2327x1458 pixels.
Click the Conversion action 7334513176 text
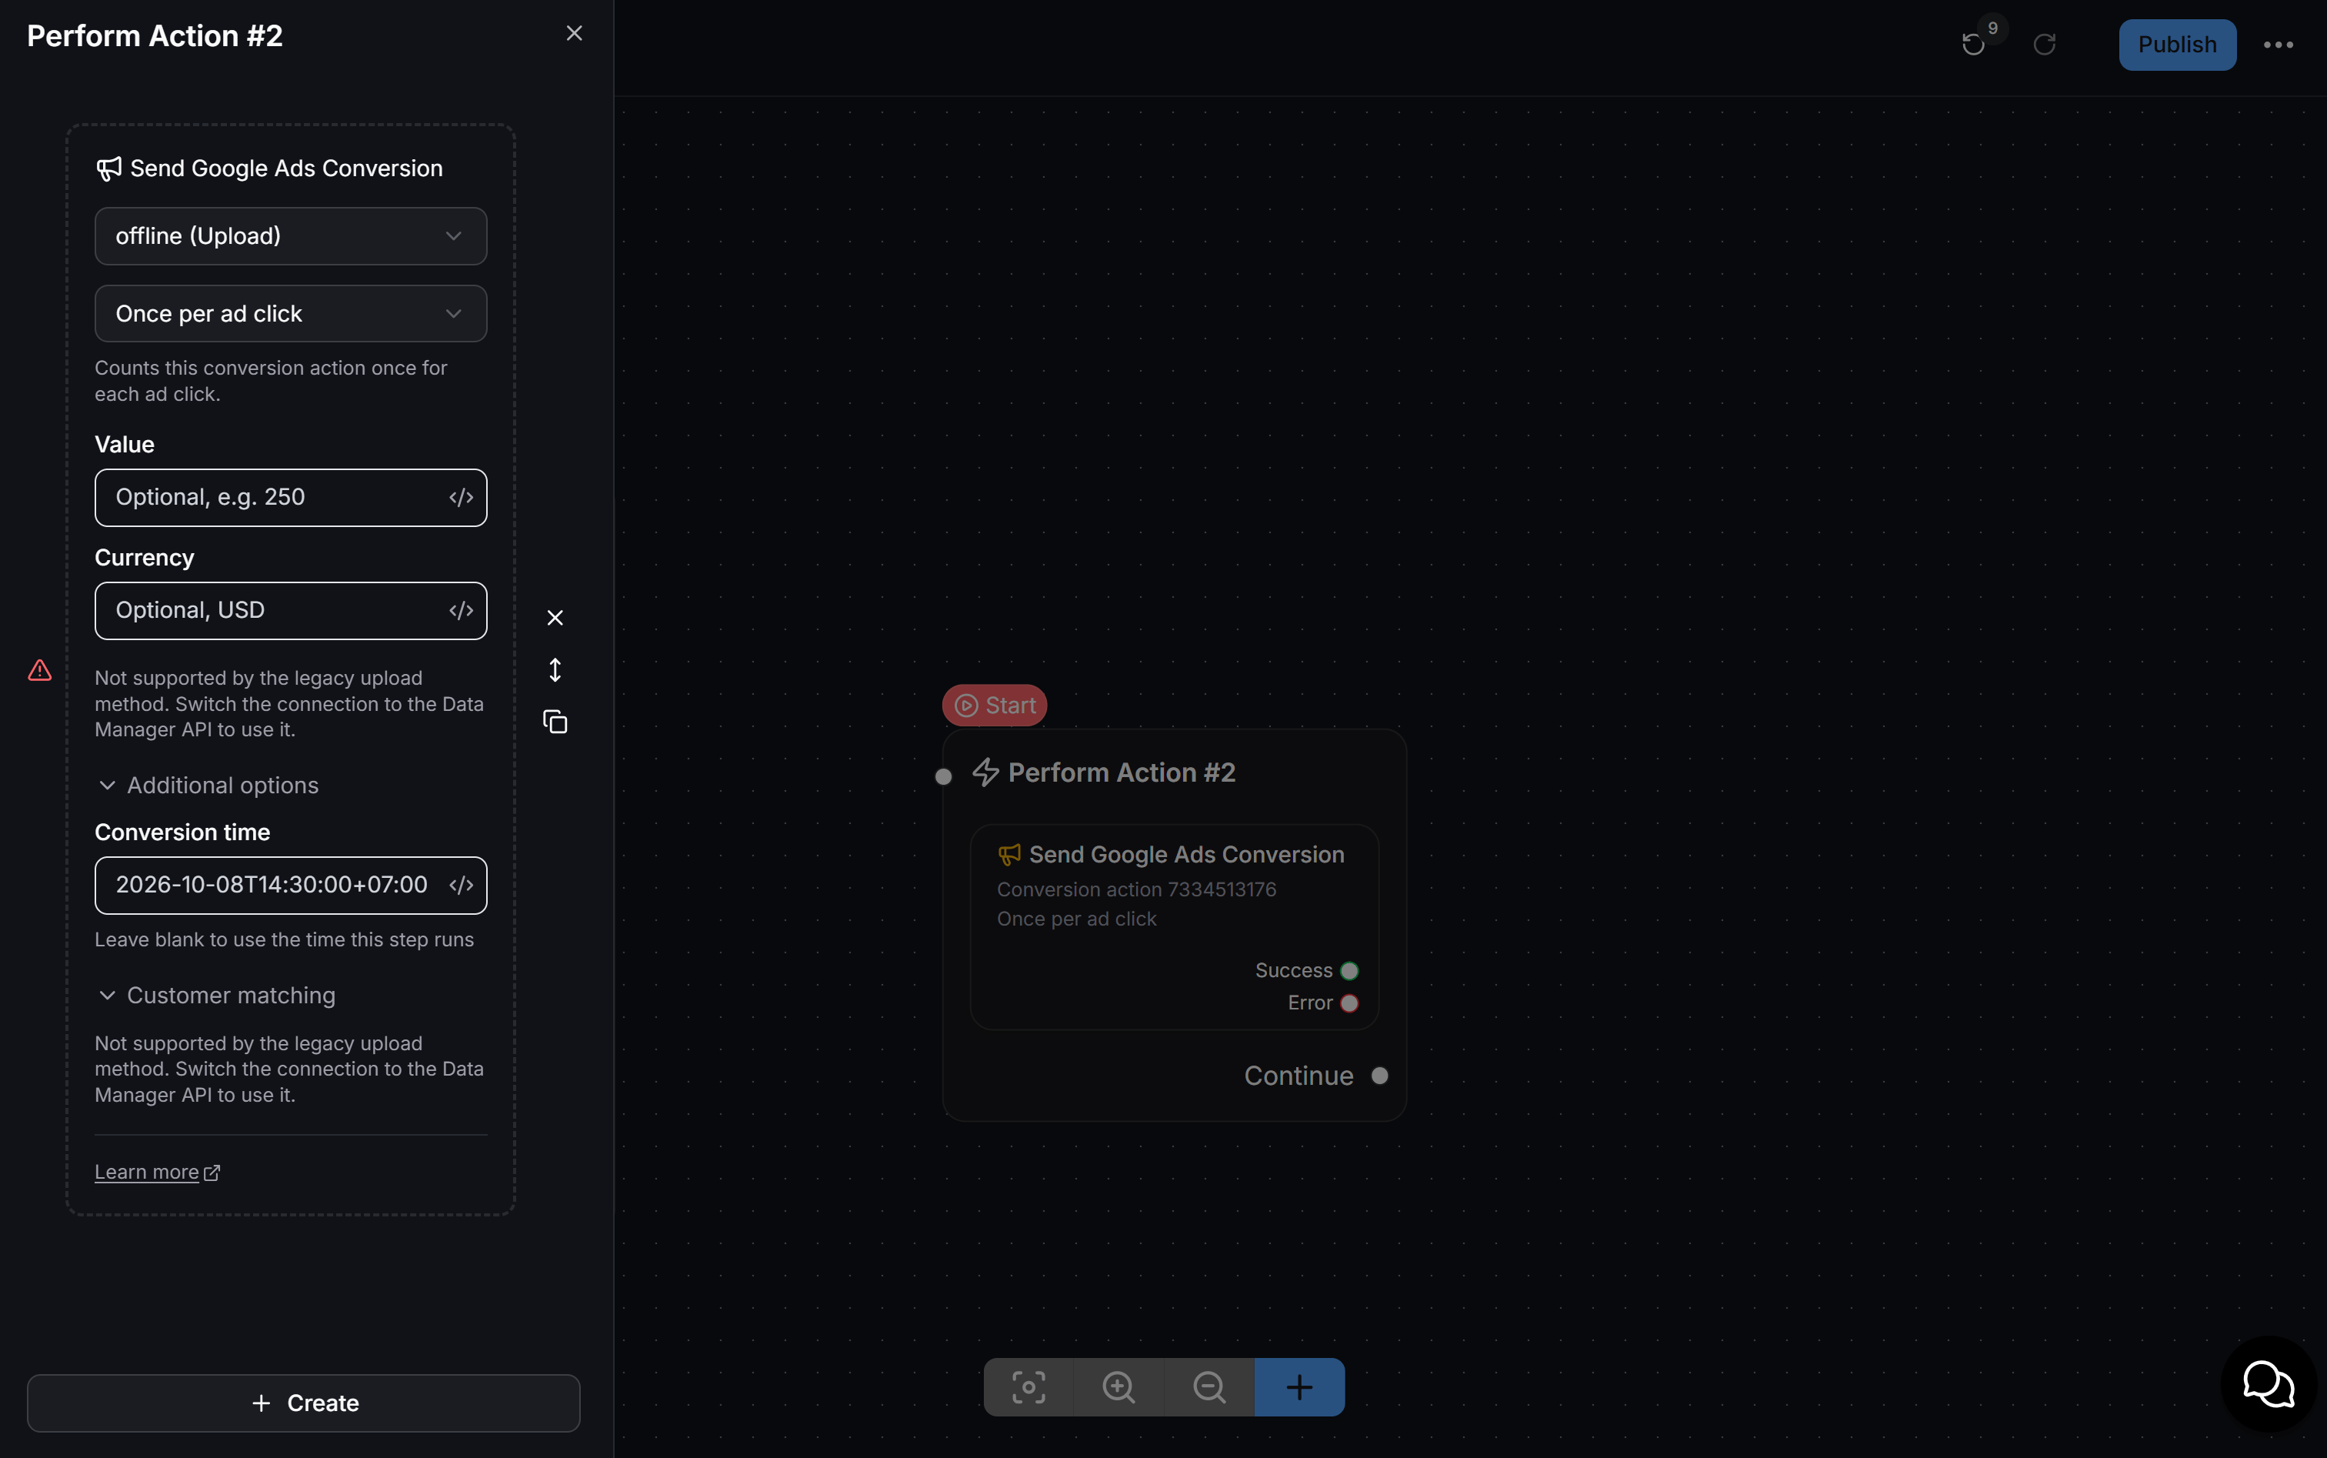(1136, 889)
